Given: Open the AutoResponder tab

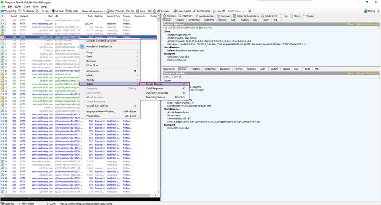Looking at the screenshot, I should pyautogui.click(x=205, y=16).
